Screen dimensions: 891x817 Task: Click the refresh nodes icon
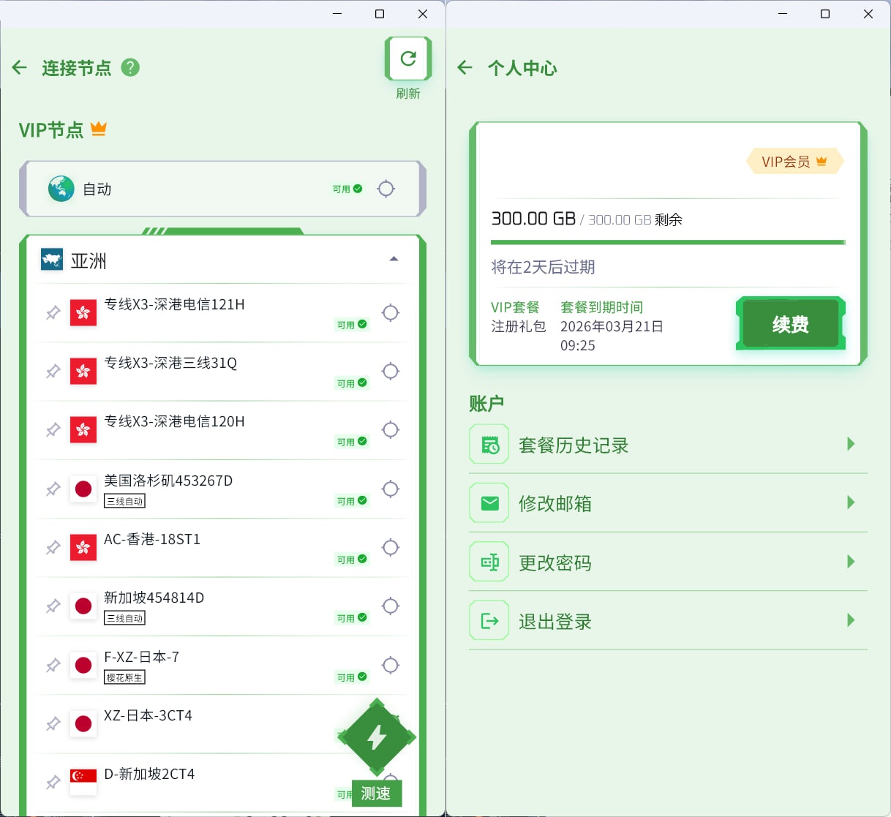coord(407,59)
